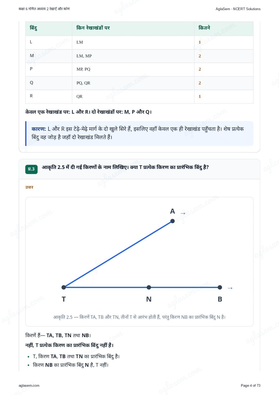
Task: Click the आकृति 2.5 figure caption
Action: point(139,317)
